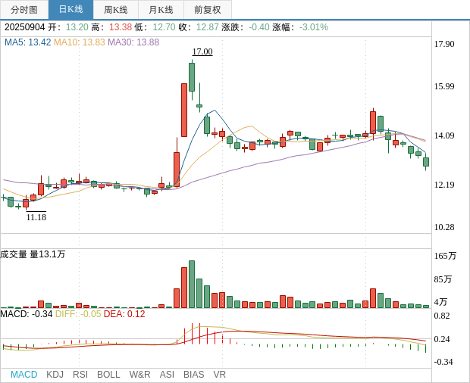This screenshot has height=383, width=470.
Task: Click the 17.00 high price label
Action: (x=202, y=51)
